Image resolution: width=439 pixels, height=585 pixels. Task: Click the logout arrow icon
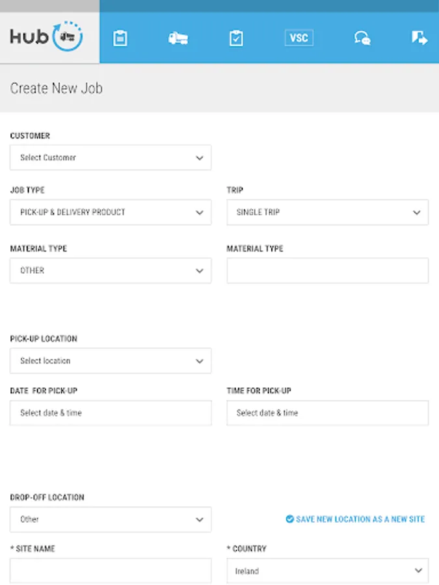[x=419, y=38]
